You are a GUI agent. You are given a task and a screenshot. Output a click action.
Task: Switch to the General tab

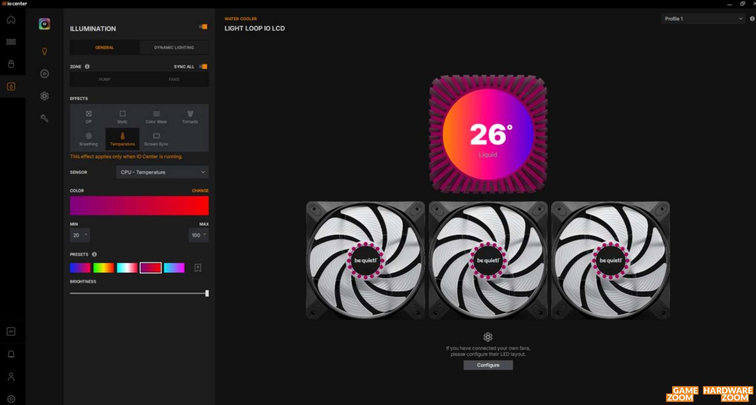click(x=104, y=48)
